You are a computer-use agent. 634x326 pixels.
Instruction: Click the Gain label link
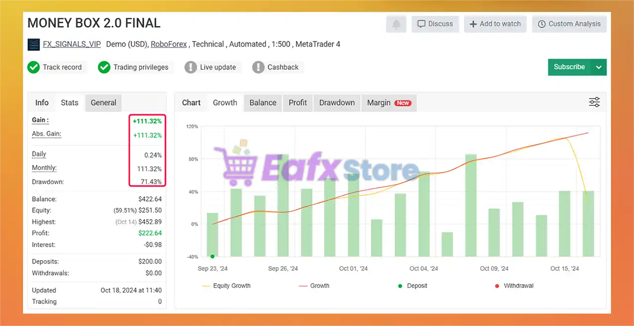(40, 120)
